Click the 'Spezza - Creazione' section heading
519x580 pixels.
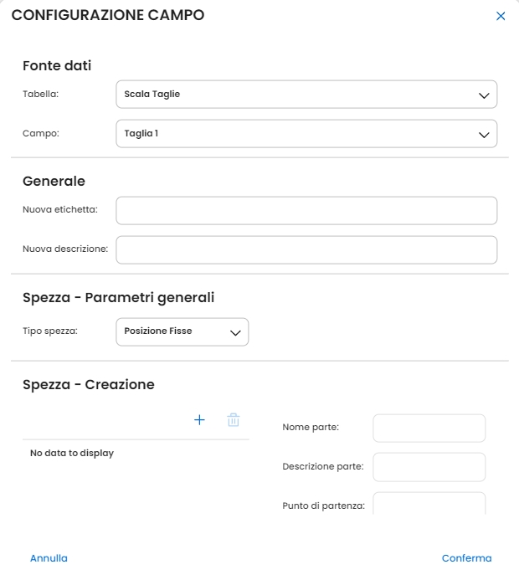pos(88,385)
